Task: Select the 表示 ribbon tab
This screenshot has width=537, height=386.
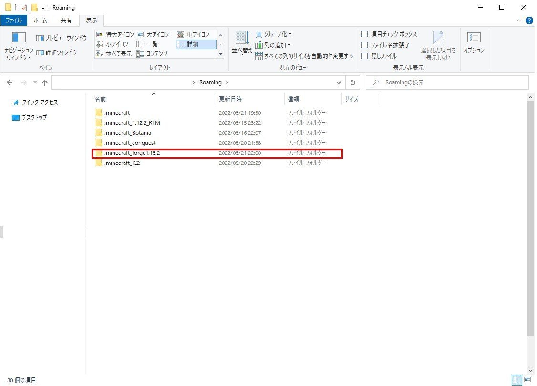Action: coord(92,20)
